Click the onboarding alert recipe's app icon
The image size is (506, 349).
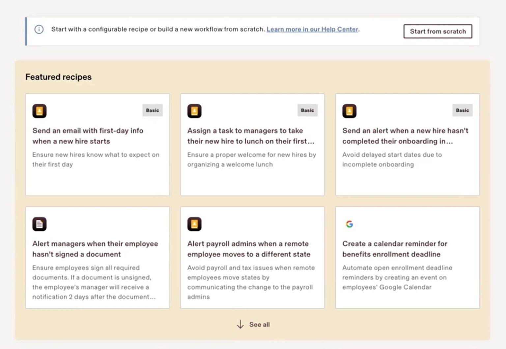point(349,111)
